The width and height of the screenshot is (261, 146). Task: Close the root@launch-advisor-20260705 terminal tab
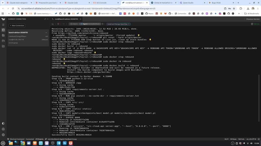(x=80, y=19)
